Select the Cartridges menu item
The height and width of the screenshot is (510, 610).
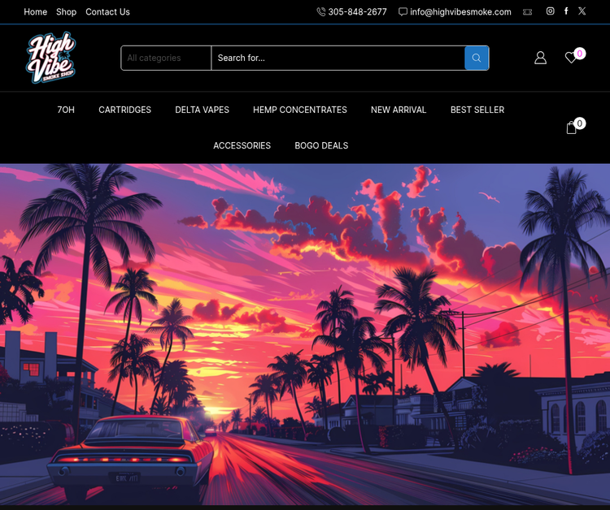124,110
